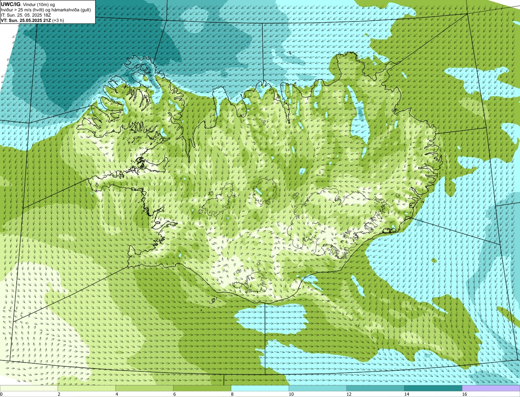Click the legend scale label '16'
This screenshot has height=397, width=520.
464,394
